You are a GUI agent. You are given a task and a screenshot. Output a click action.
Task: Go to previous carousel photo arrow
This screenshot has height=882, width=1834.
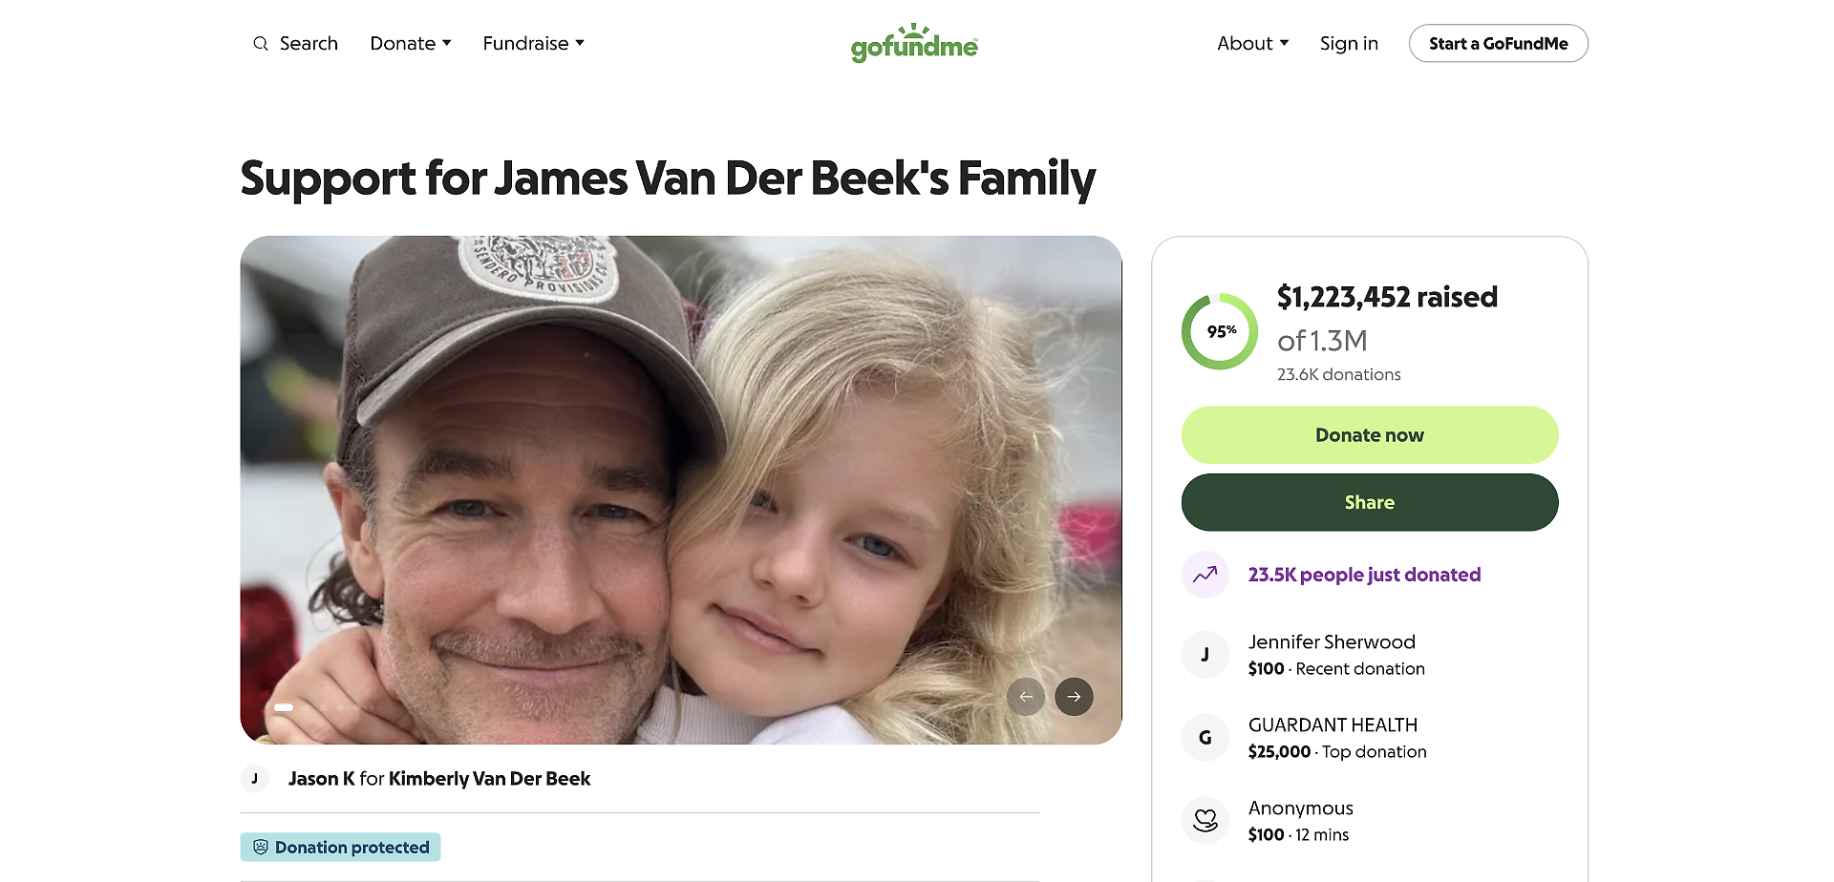coord(1026,697)
